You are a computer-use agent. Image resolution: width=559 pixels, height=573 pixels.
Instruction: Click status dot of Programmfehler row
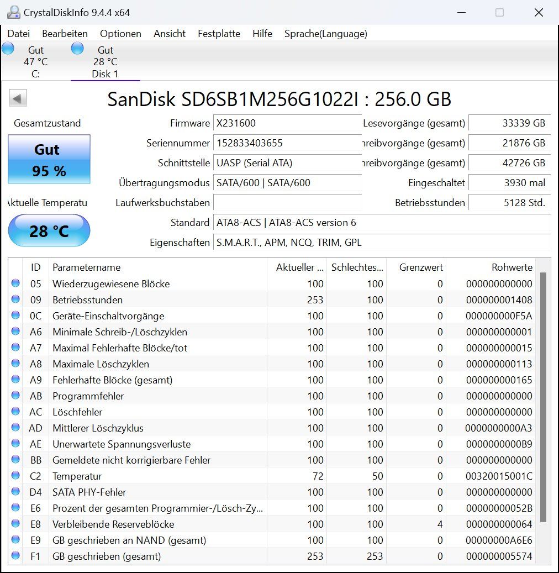(x=15, y=396)
